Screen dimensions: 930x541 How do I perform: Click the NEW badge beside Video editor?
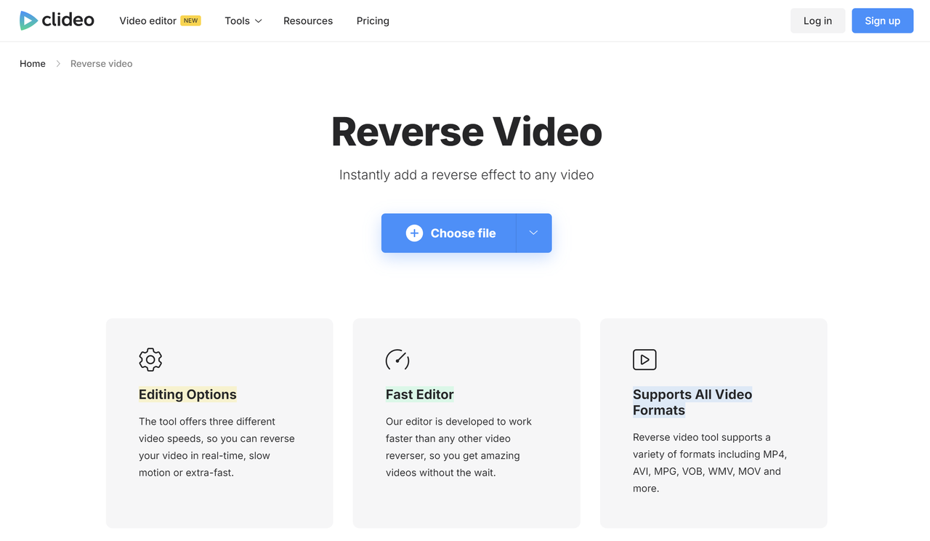pos(191,20)
